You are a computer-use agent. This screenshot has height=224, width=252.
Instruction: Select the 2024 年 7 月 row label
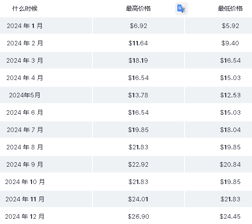coord(25,130)
